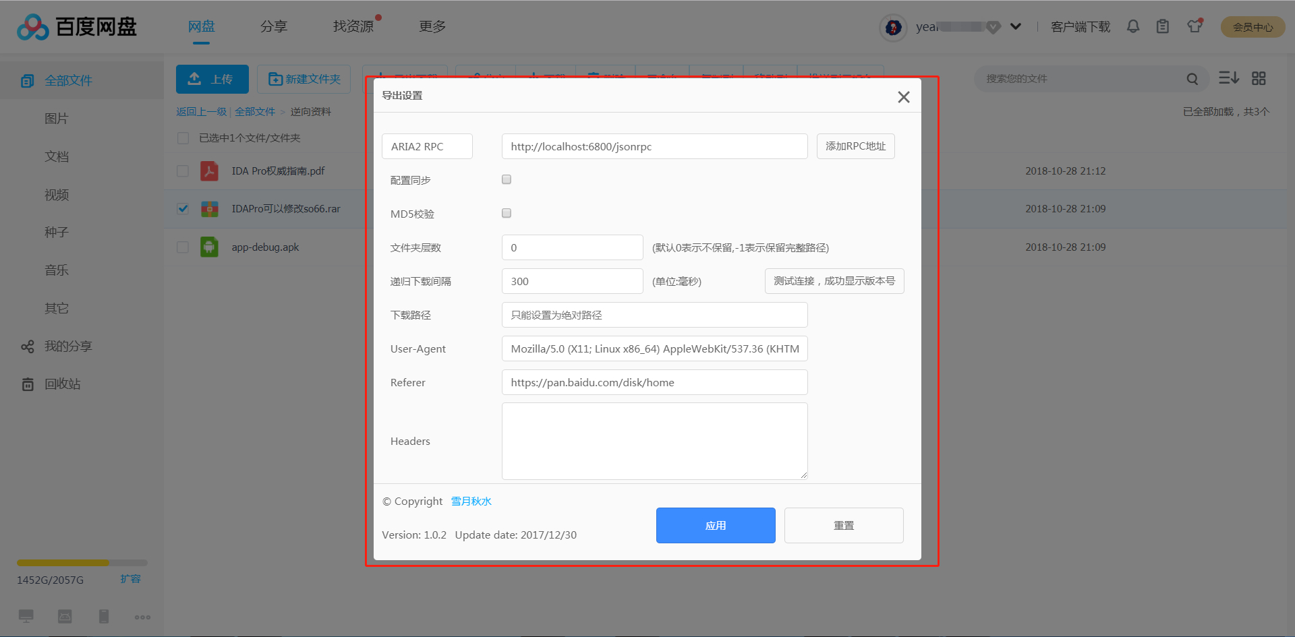
Task: Click the Baidu Netdisk logo
Action: 77,27
